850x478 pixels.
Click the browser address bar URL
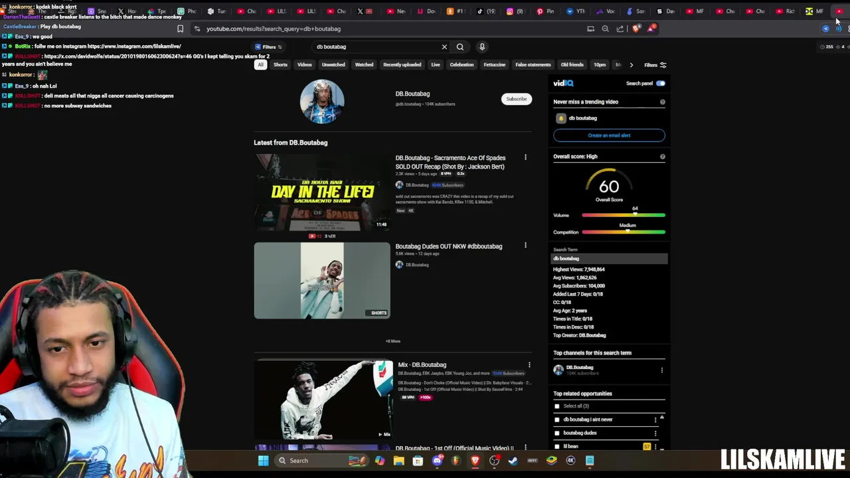click(274, 29)
